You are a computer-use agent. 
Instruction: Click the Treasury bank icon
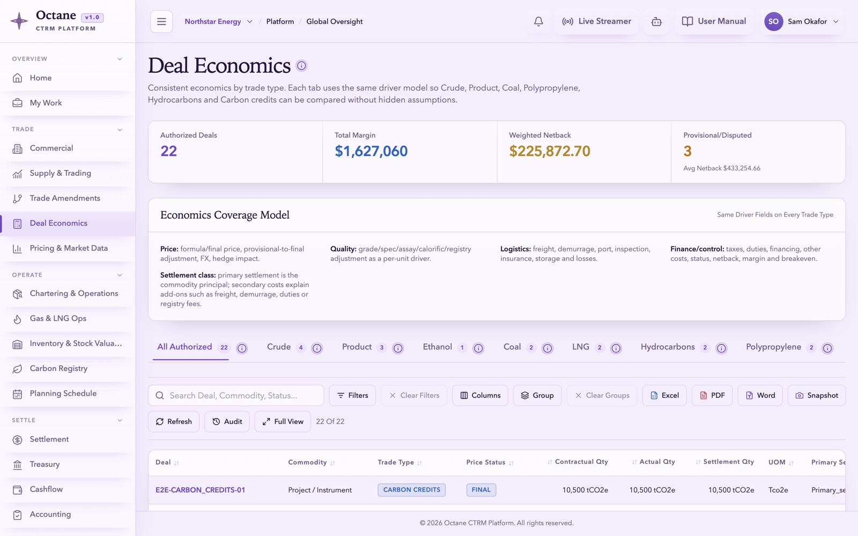18,465
